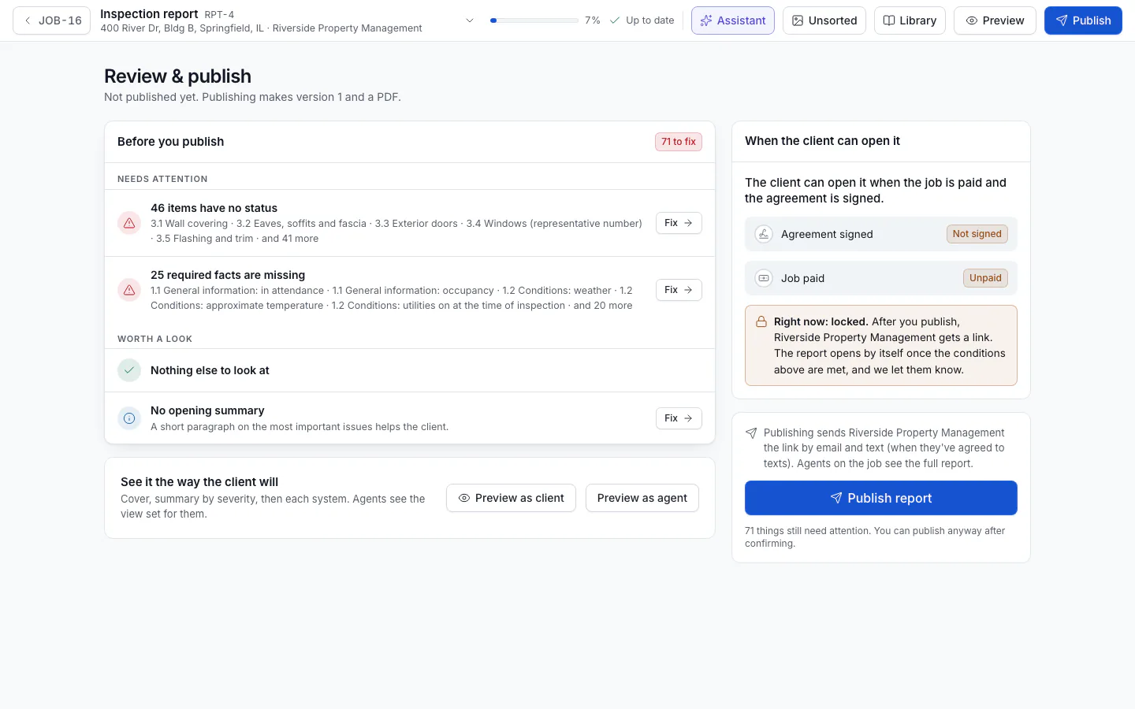The image size is (1135, 709).
Task: Open Preview from the top bar
Action: point(995,20)
